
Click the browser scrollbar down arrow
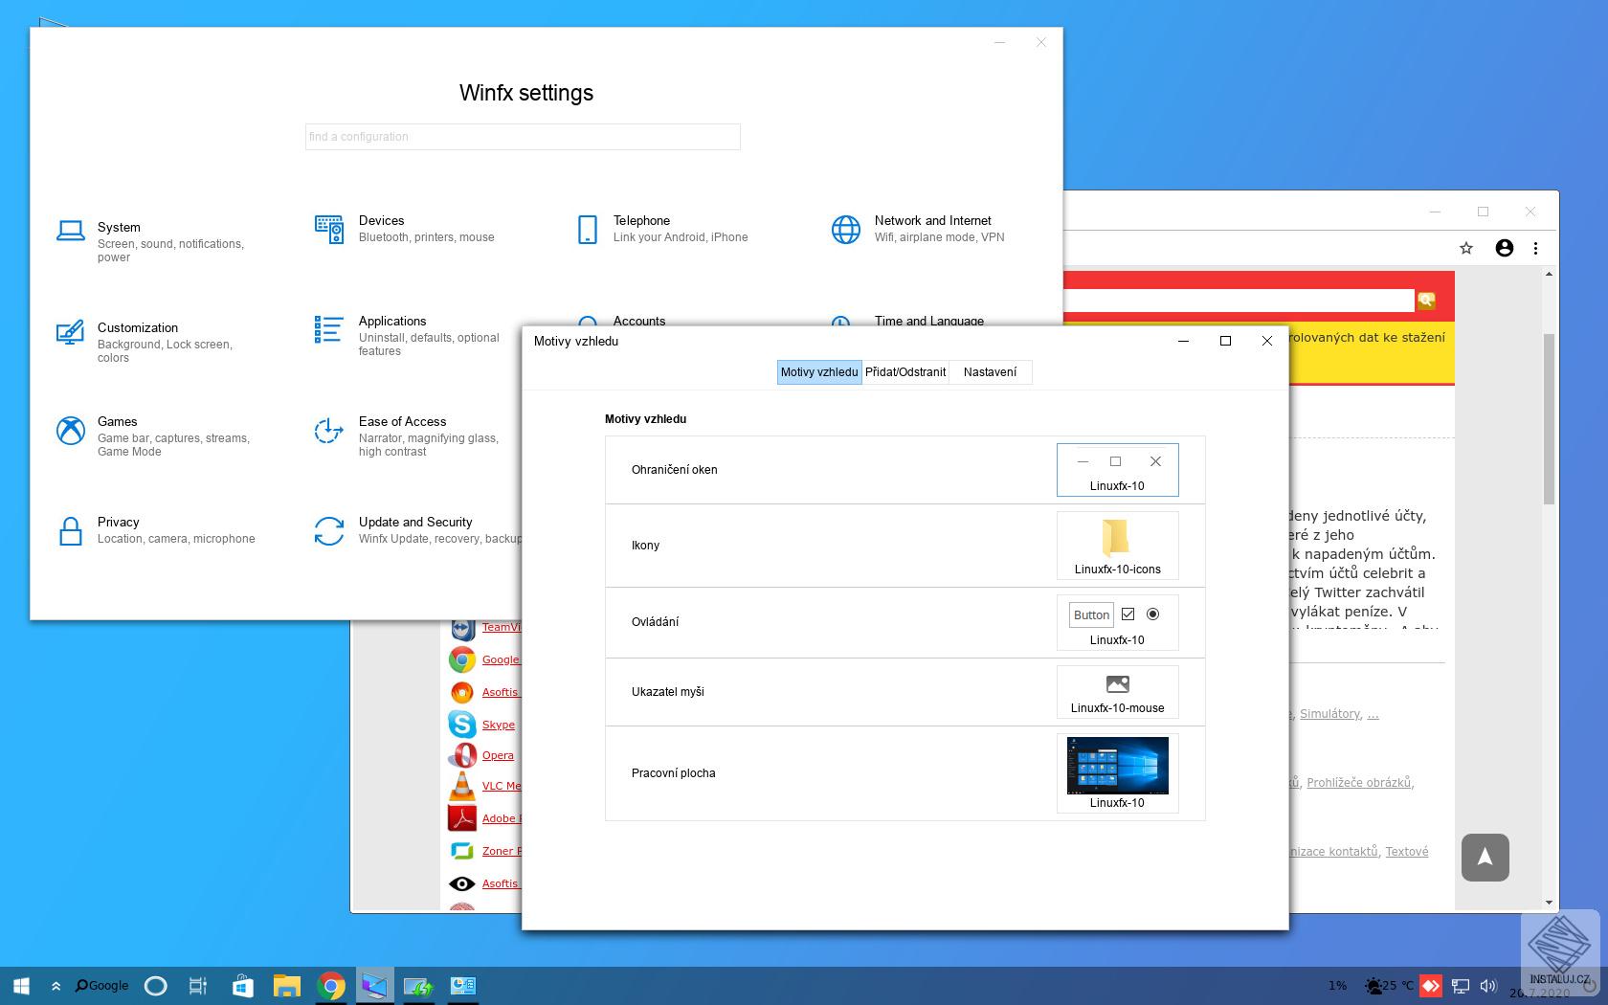click(1549, 902)
